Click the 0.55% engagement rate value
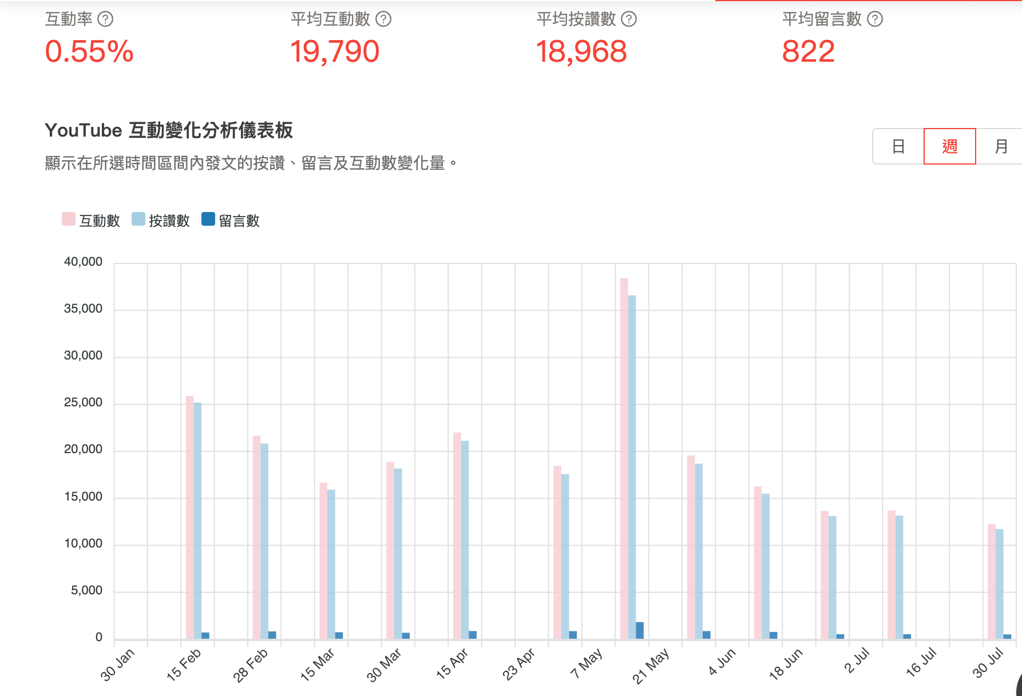 (x=89, y=52)
